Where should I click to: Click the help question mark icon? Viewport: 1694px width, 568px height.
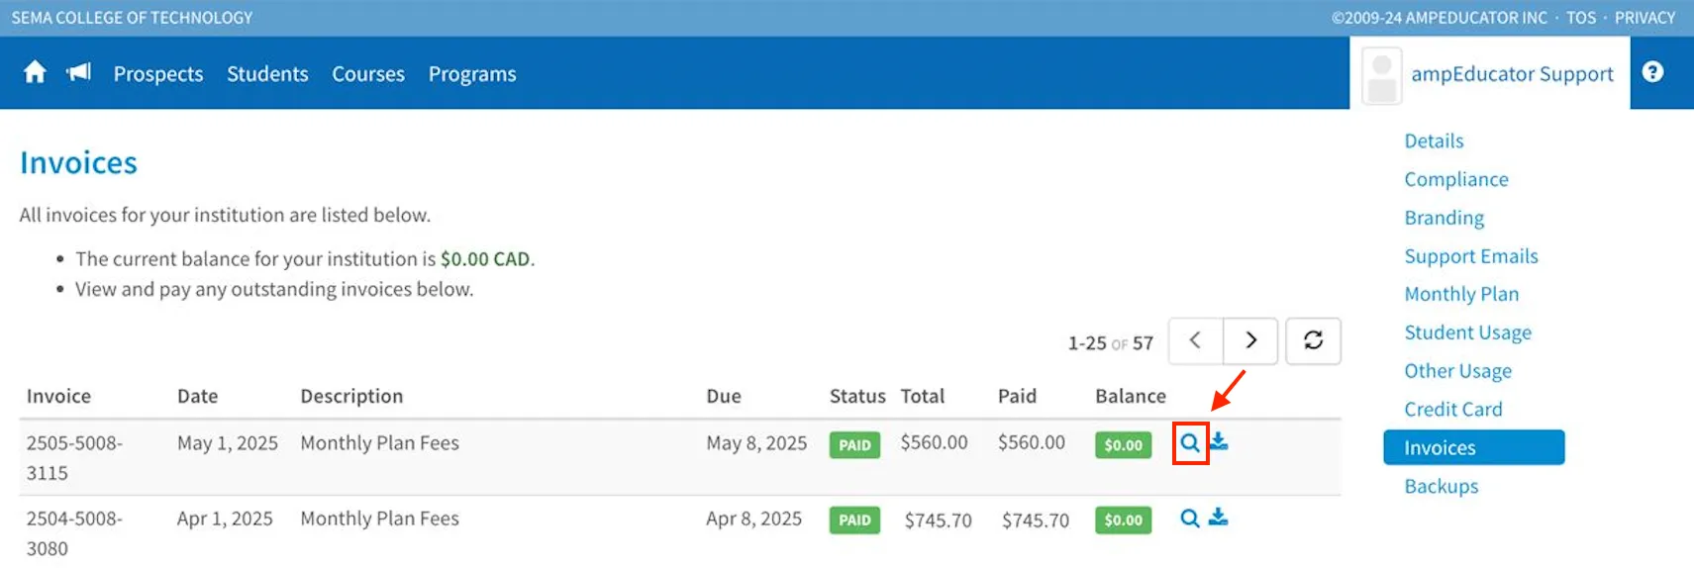point(1652,72)
